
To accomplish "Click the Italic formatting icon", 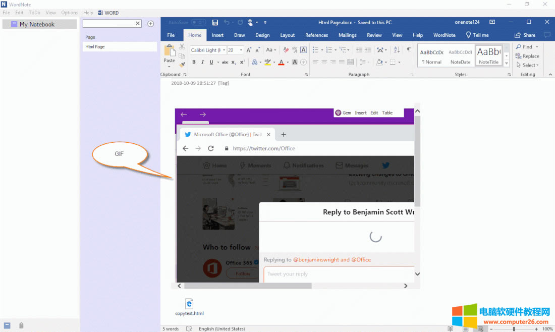I will pyautogui.click(x=202, y=63).
